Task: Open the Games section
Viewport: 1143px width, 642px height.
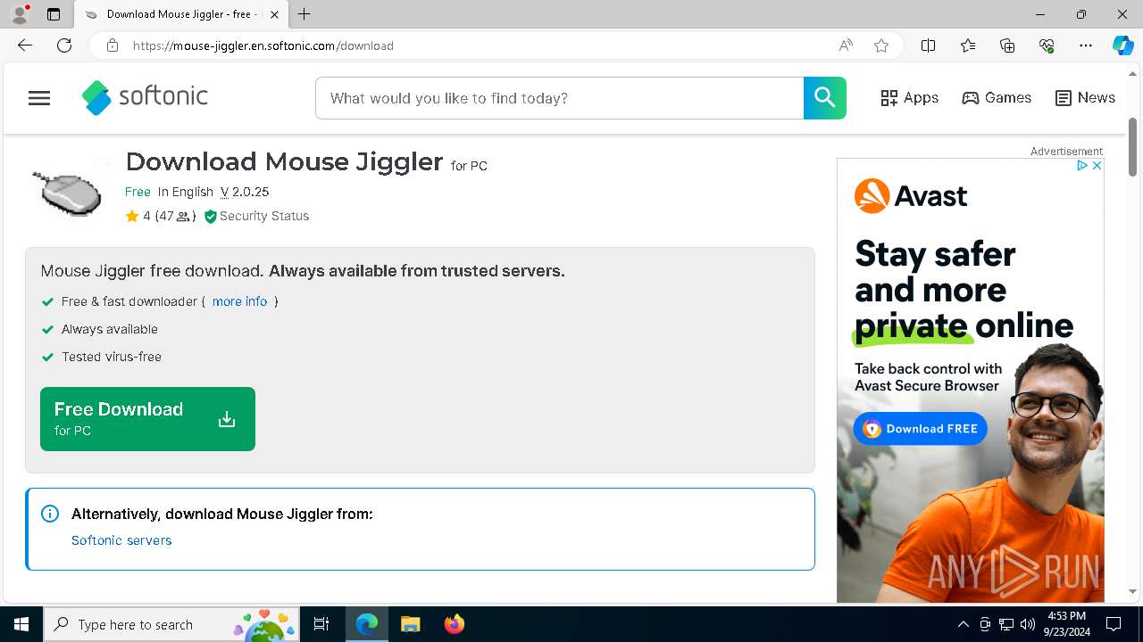Action: pyautogui.click(x=997, y=98)
